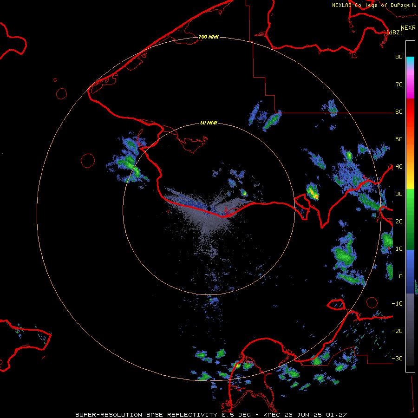The image size is (418, 418).
Task: Click the 70 value on the dBZ scale
Action: pyautogui.click(x=399, y=84)
